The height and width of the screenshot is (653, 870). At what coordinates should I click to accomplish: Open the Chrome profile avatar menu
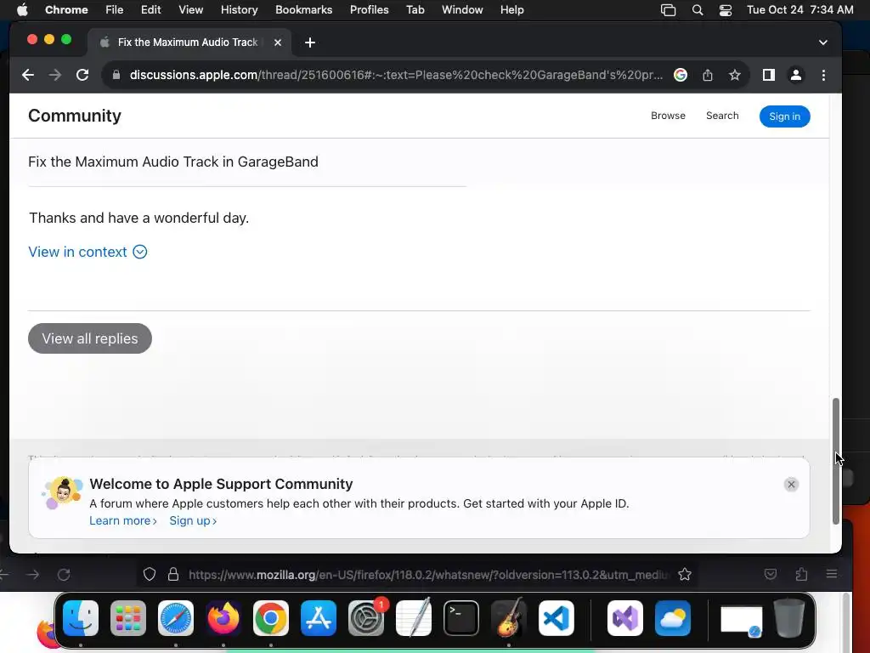pyautogui.click(x=795, y=75)
